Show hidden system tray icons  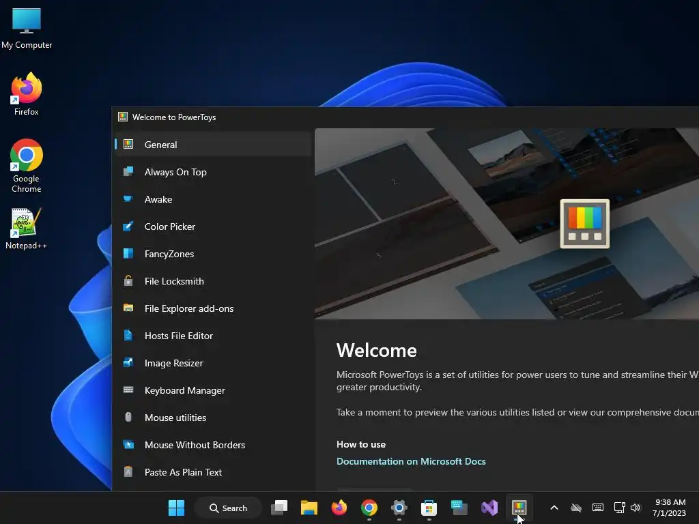pos(554,508)
